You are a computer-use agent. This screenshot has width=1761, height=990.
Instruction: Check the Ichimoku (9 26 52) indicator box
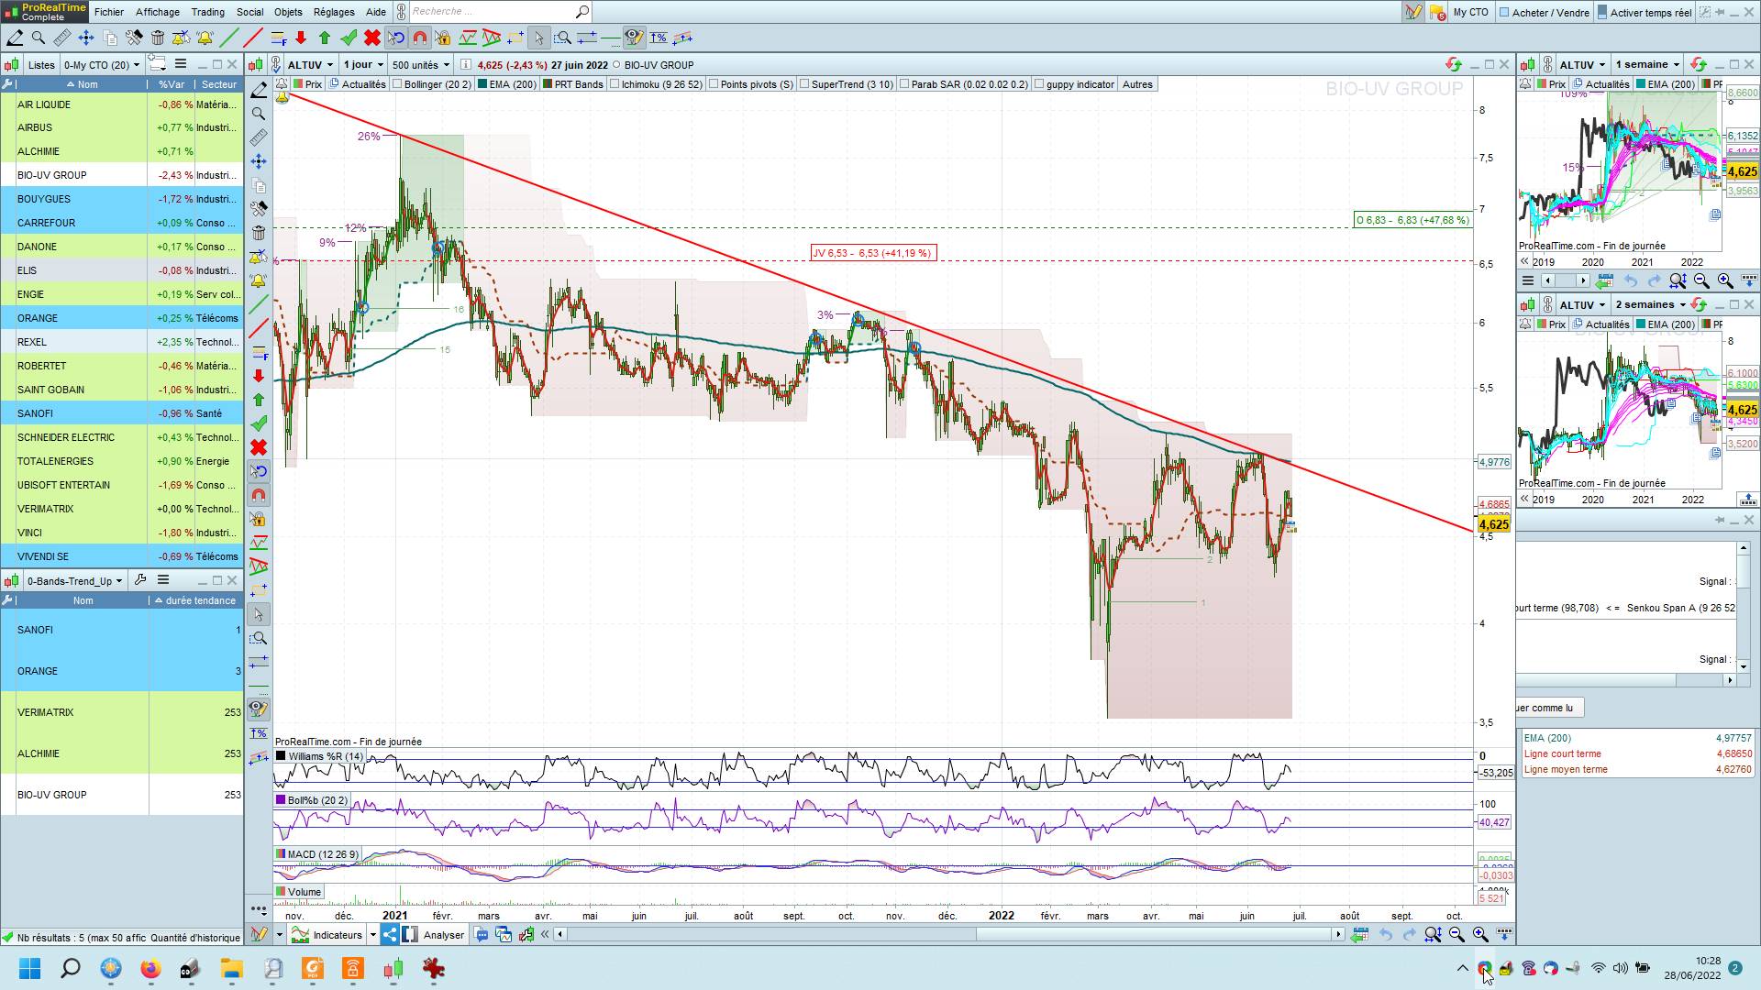pyautogui.click(x=615, y=84)
